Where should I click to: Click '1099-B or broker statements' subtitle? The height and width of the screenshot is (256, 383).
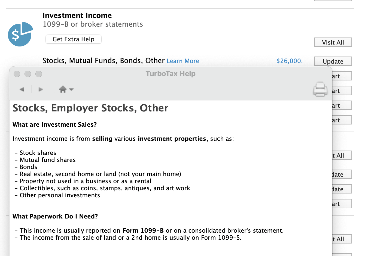[93, 24]
